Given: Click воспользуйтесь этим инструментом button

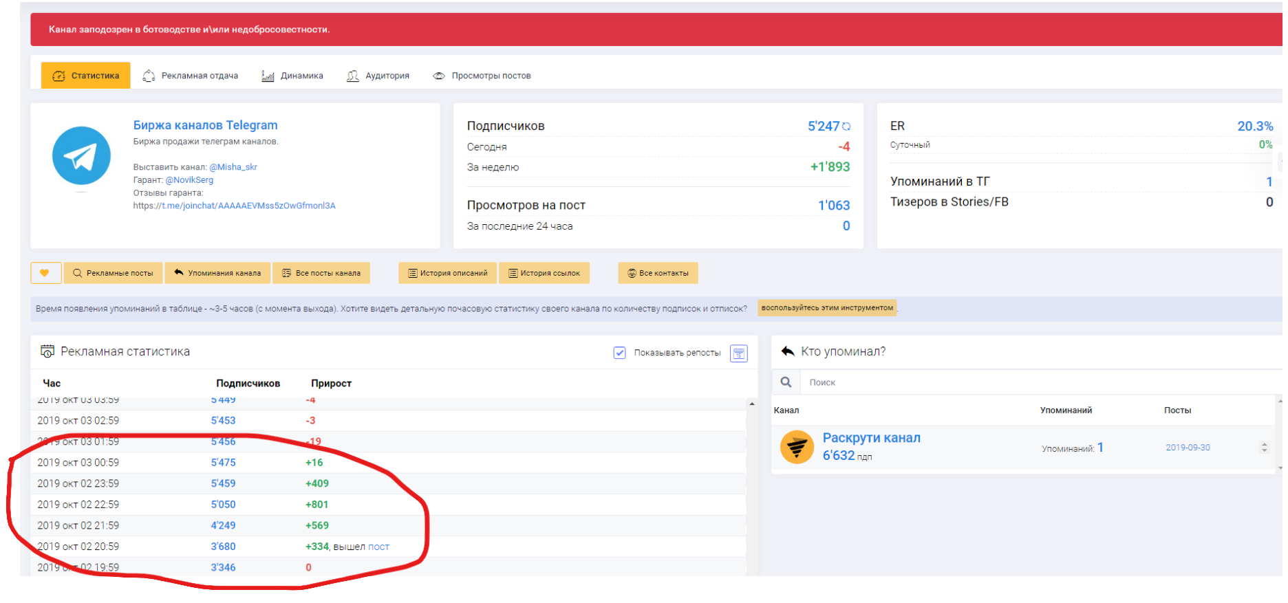Looking at the screenshot, I should pyautogui.click(x=827, y=308).
